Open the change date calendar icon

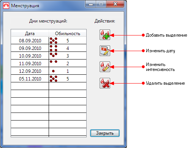point(105,51)
